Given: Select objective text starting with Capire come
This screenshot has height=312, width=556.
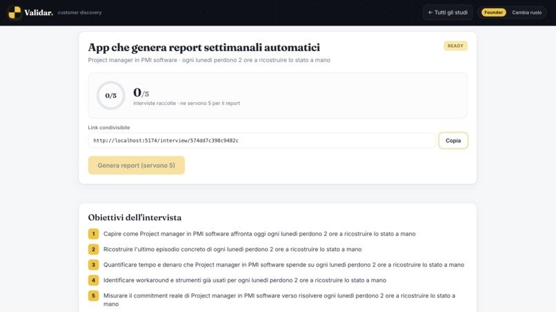Looking at the screenshot, I should point(259,234).
